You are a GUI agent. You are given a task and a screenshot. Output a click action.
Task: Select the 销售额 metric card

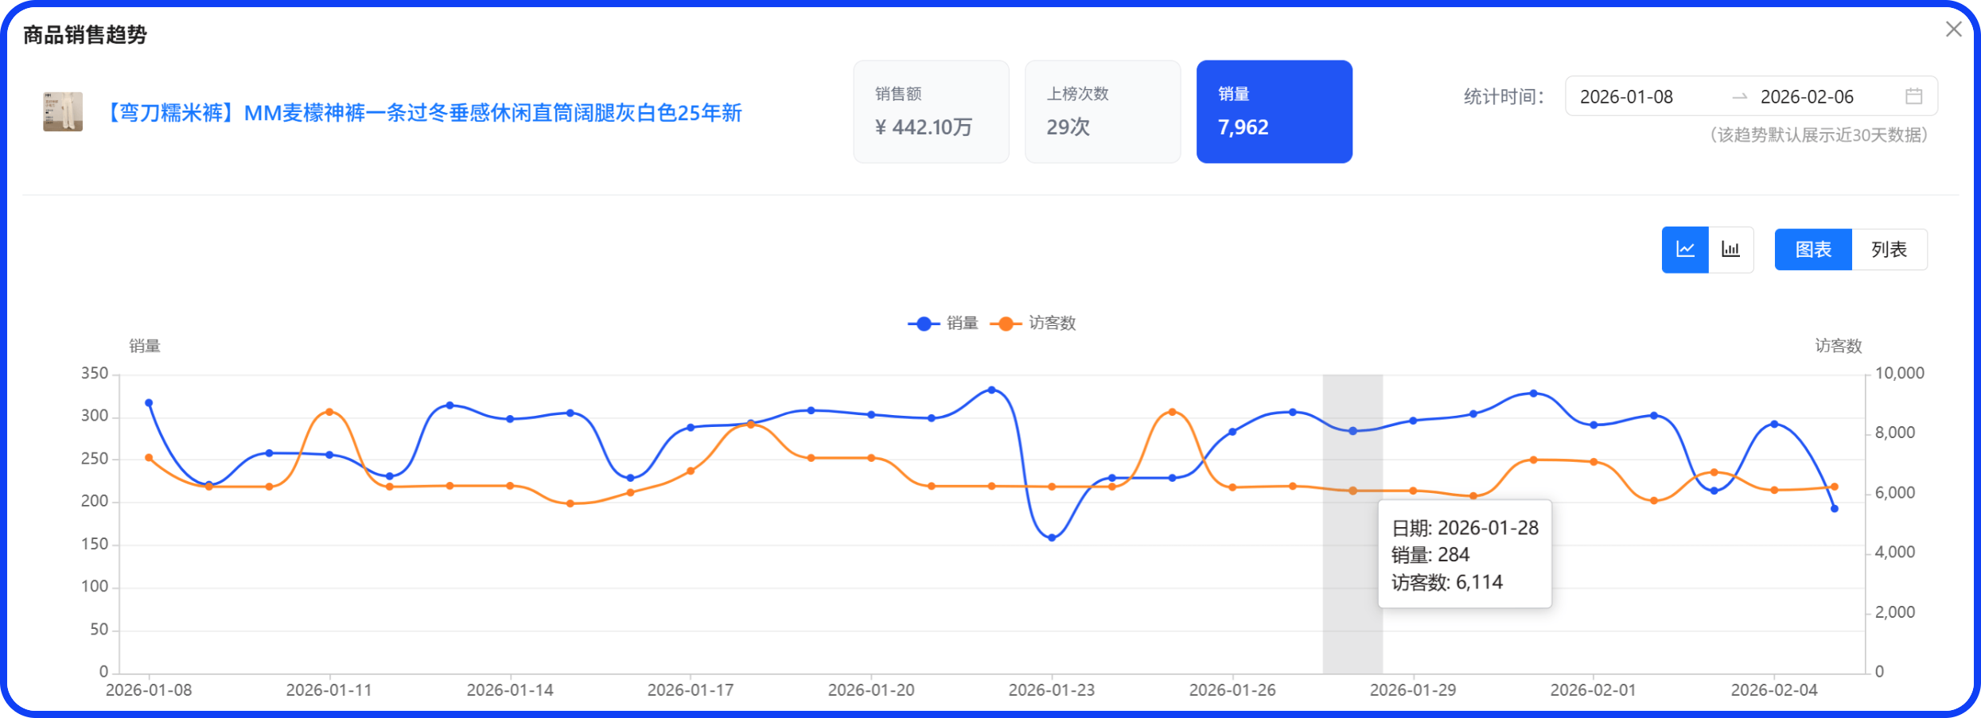point(931,111)
